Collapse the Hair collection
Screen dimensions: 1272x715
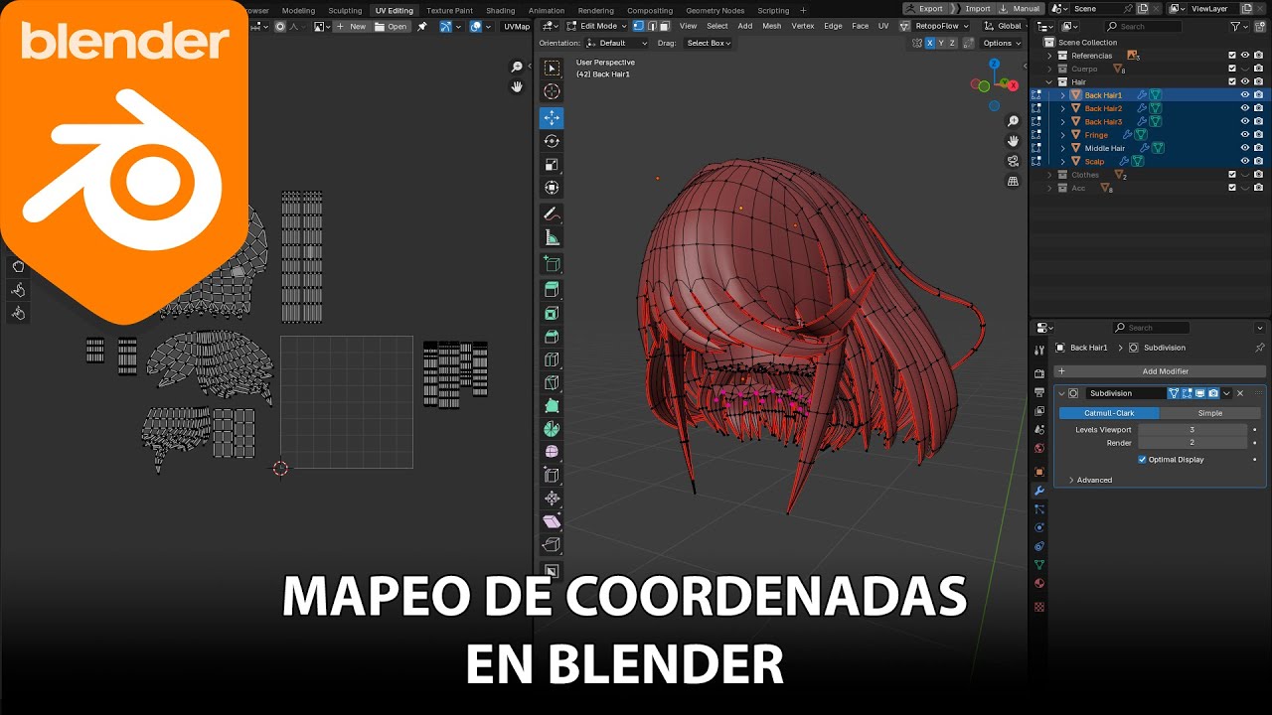(1049, 82)
